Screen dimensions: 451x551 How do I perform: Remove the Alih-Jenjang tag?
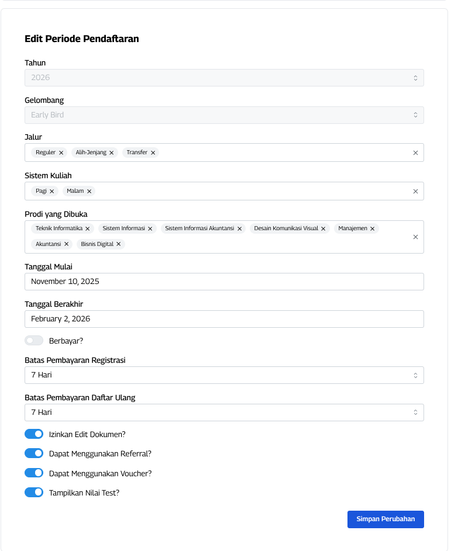(111, 153)
